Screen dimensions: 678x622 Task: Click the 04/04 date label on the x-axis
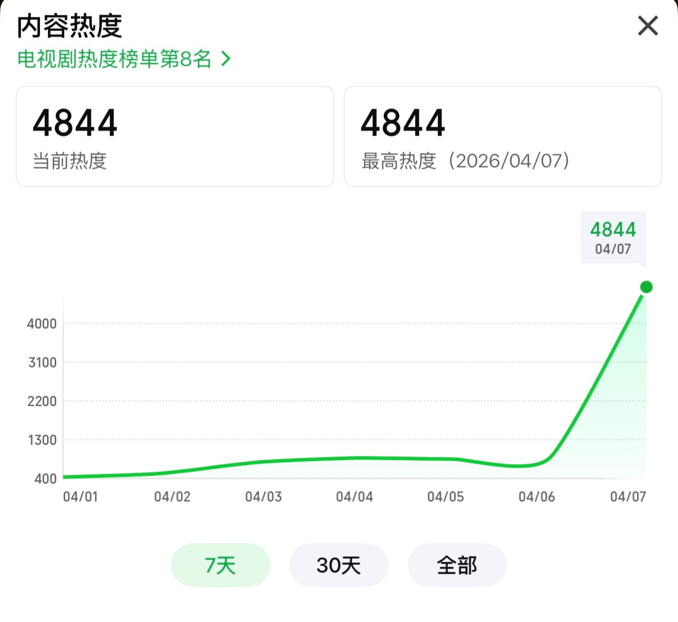[355, 497]
